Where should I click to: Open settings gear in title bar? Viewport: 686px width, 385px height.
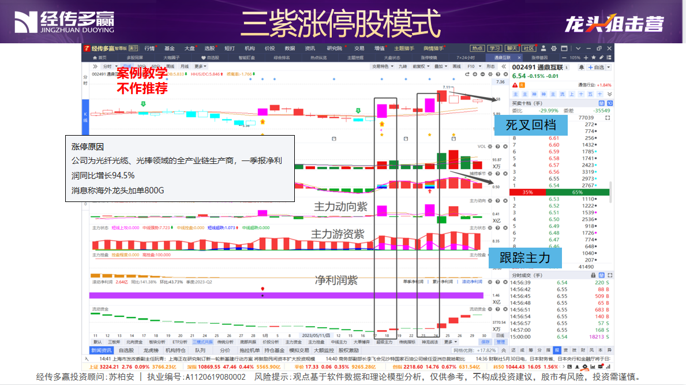[554, 48]
